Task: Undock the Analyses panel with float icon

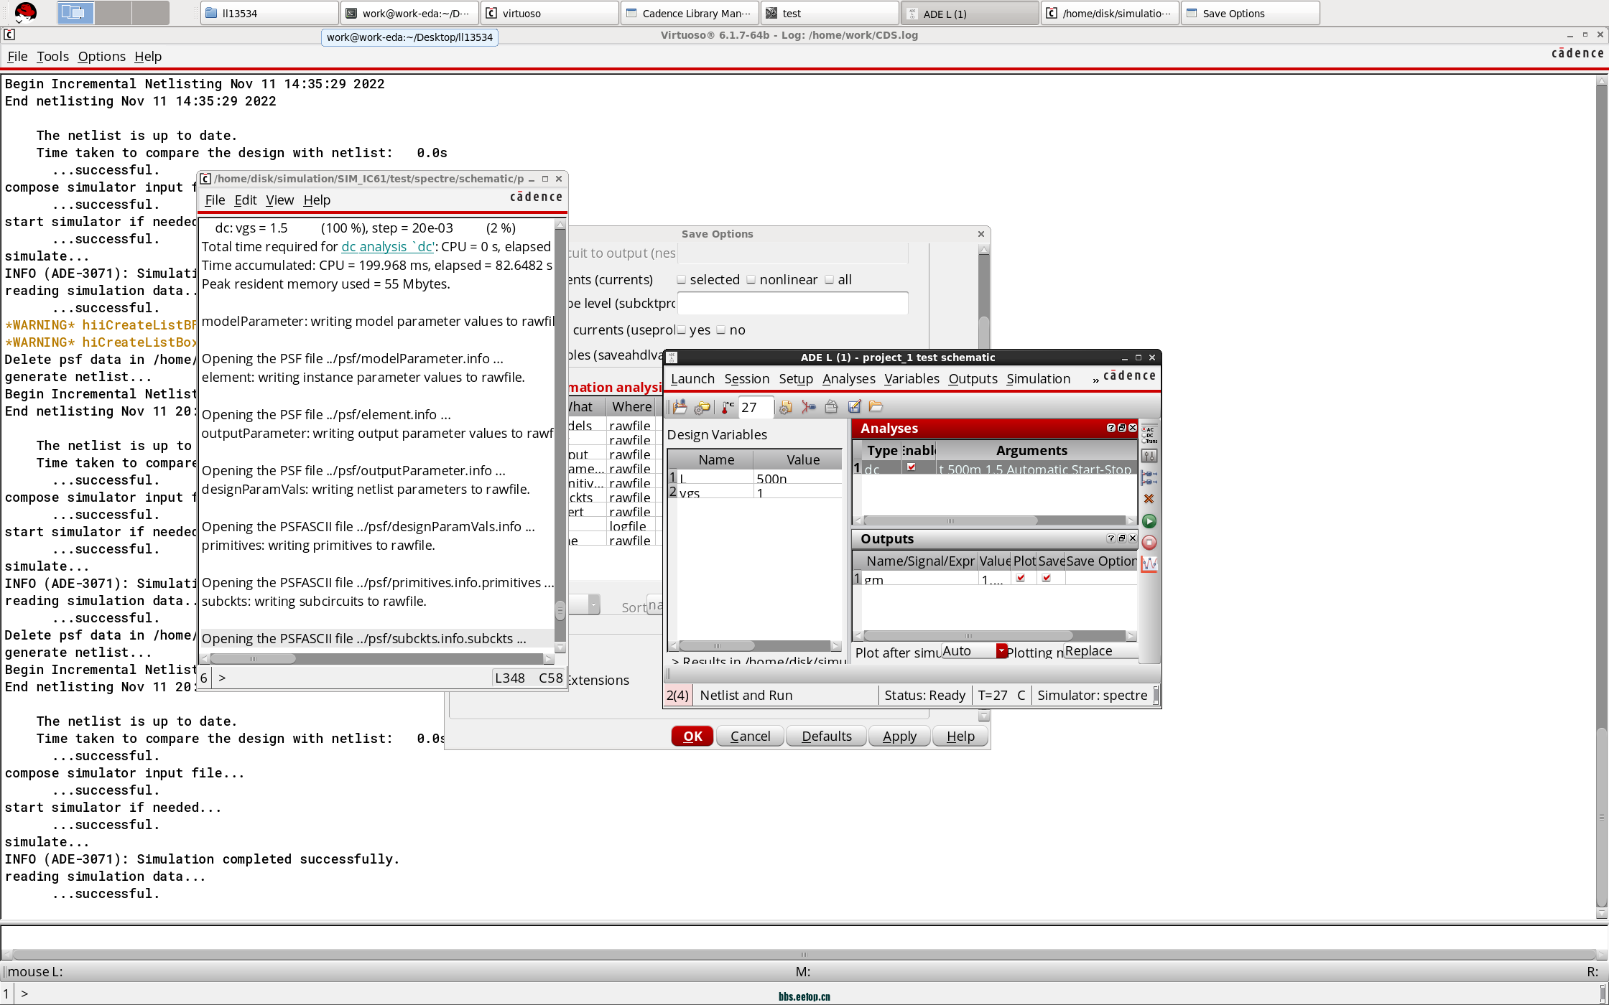Action: coord(1122,428)
